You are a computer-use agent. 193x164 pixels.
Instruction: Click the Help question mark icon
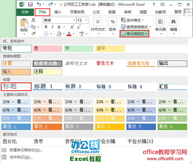[154, 5]
